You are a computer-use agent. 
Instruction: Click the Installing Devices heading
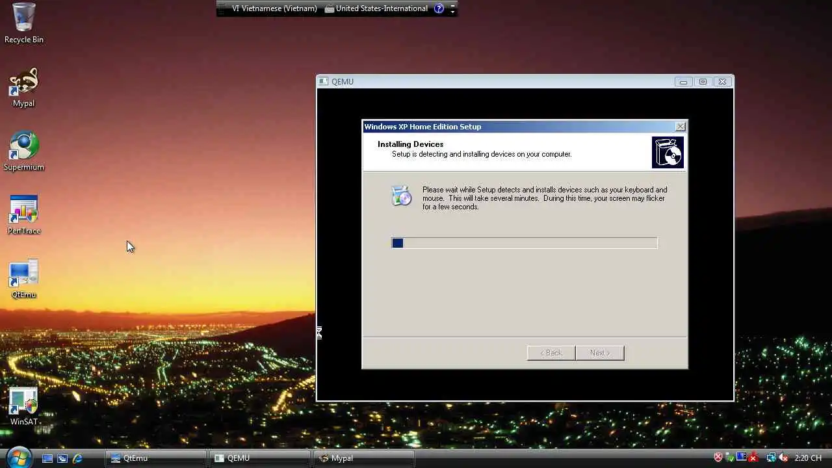[x=410, y=144]
